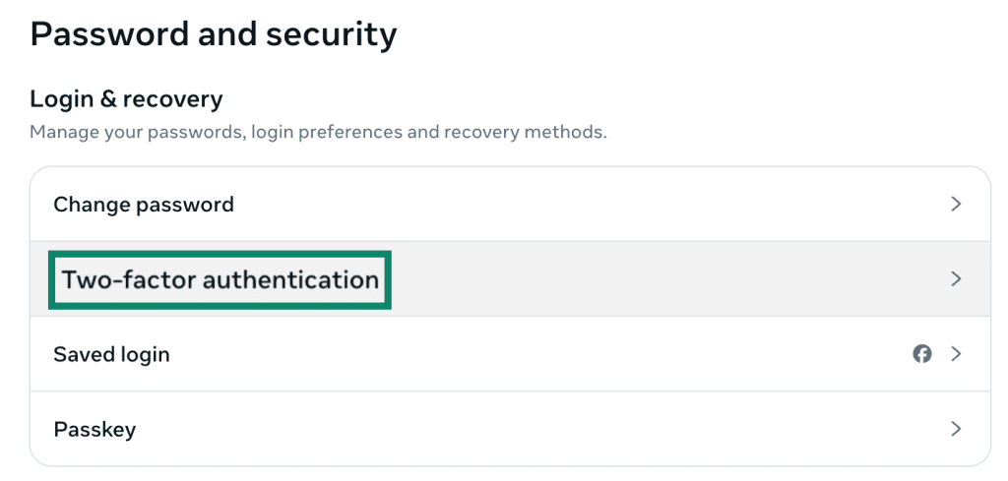Select the Saved login label

111,354
